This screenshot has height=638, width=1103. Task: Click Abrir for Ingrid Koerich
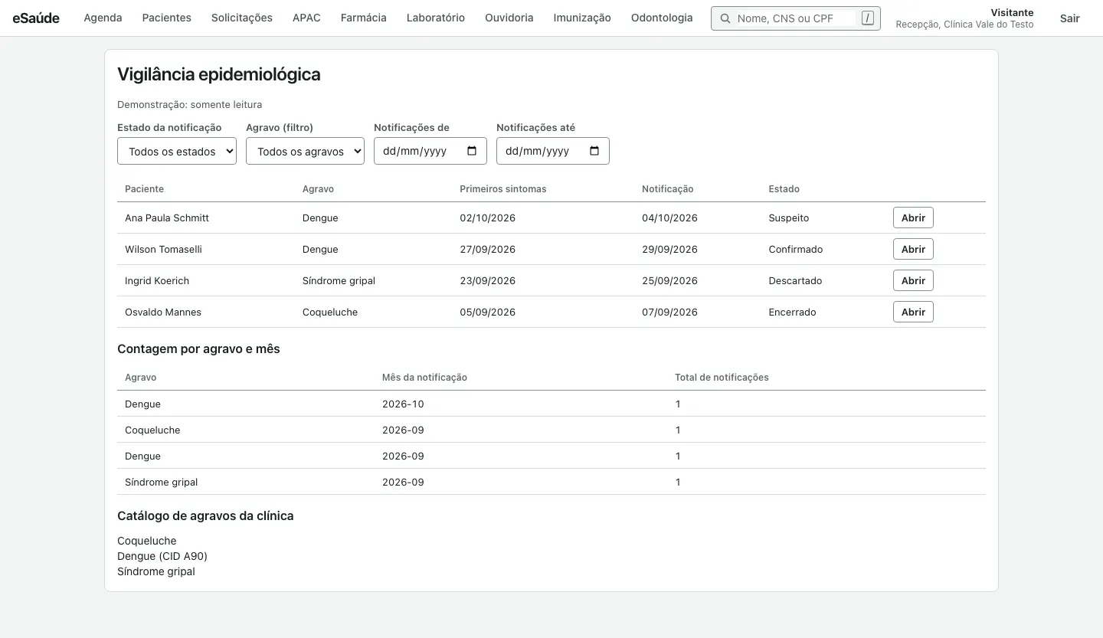pyautogui.click(x=913, y=280)
